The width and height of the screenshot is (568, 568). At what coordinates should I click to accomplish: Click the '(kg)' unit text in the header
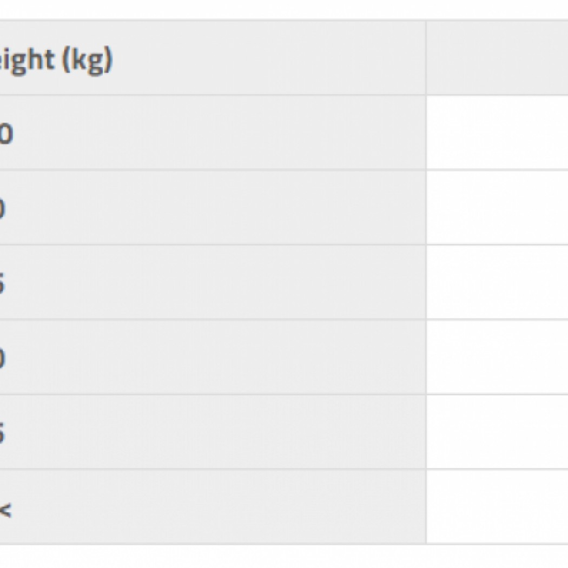point(87,60)
